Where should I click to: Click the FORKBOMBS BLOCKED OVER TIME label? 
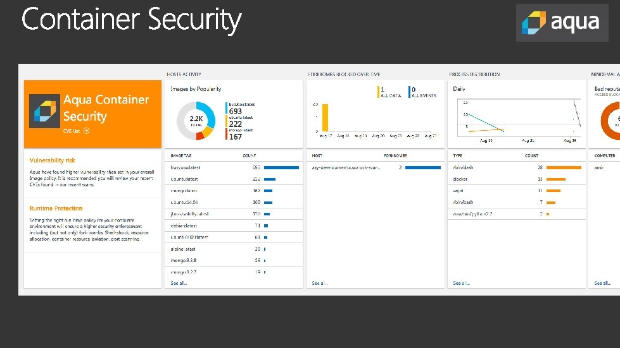point(344,74)
